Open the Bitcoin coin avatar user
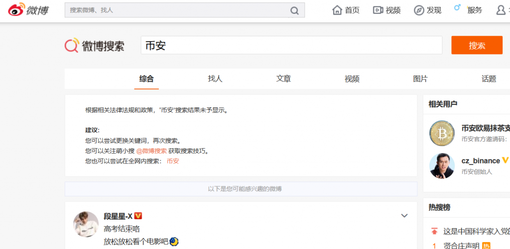This screenshot has height=249, width=510. point(442,133)
